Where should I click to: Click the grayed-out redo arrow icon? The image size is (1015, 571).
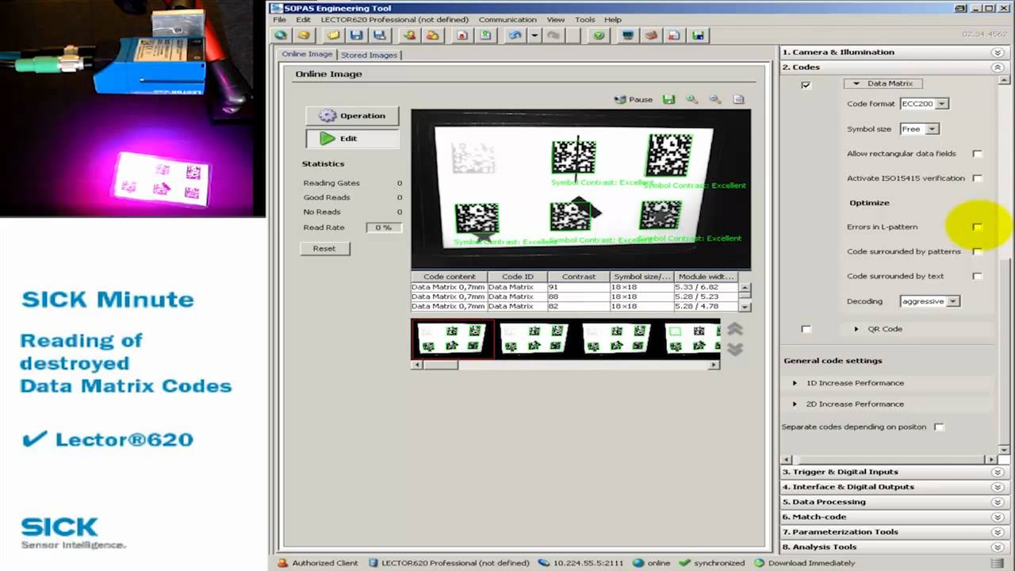553,35
